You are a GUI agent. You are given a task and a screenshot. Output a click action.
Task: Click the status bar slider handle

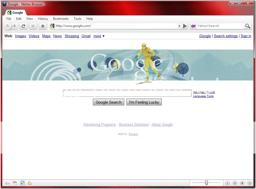click(x=206, y=183)
